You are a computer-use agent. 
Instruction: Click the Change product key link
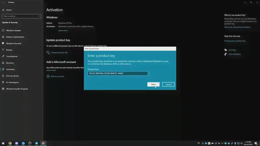[x=59, y=52]
